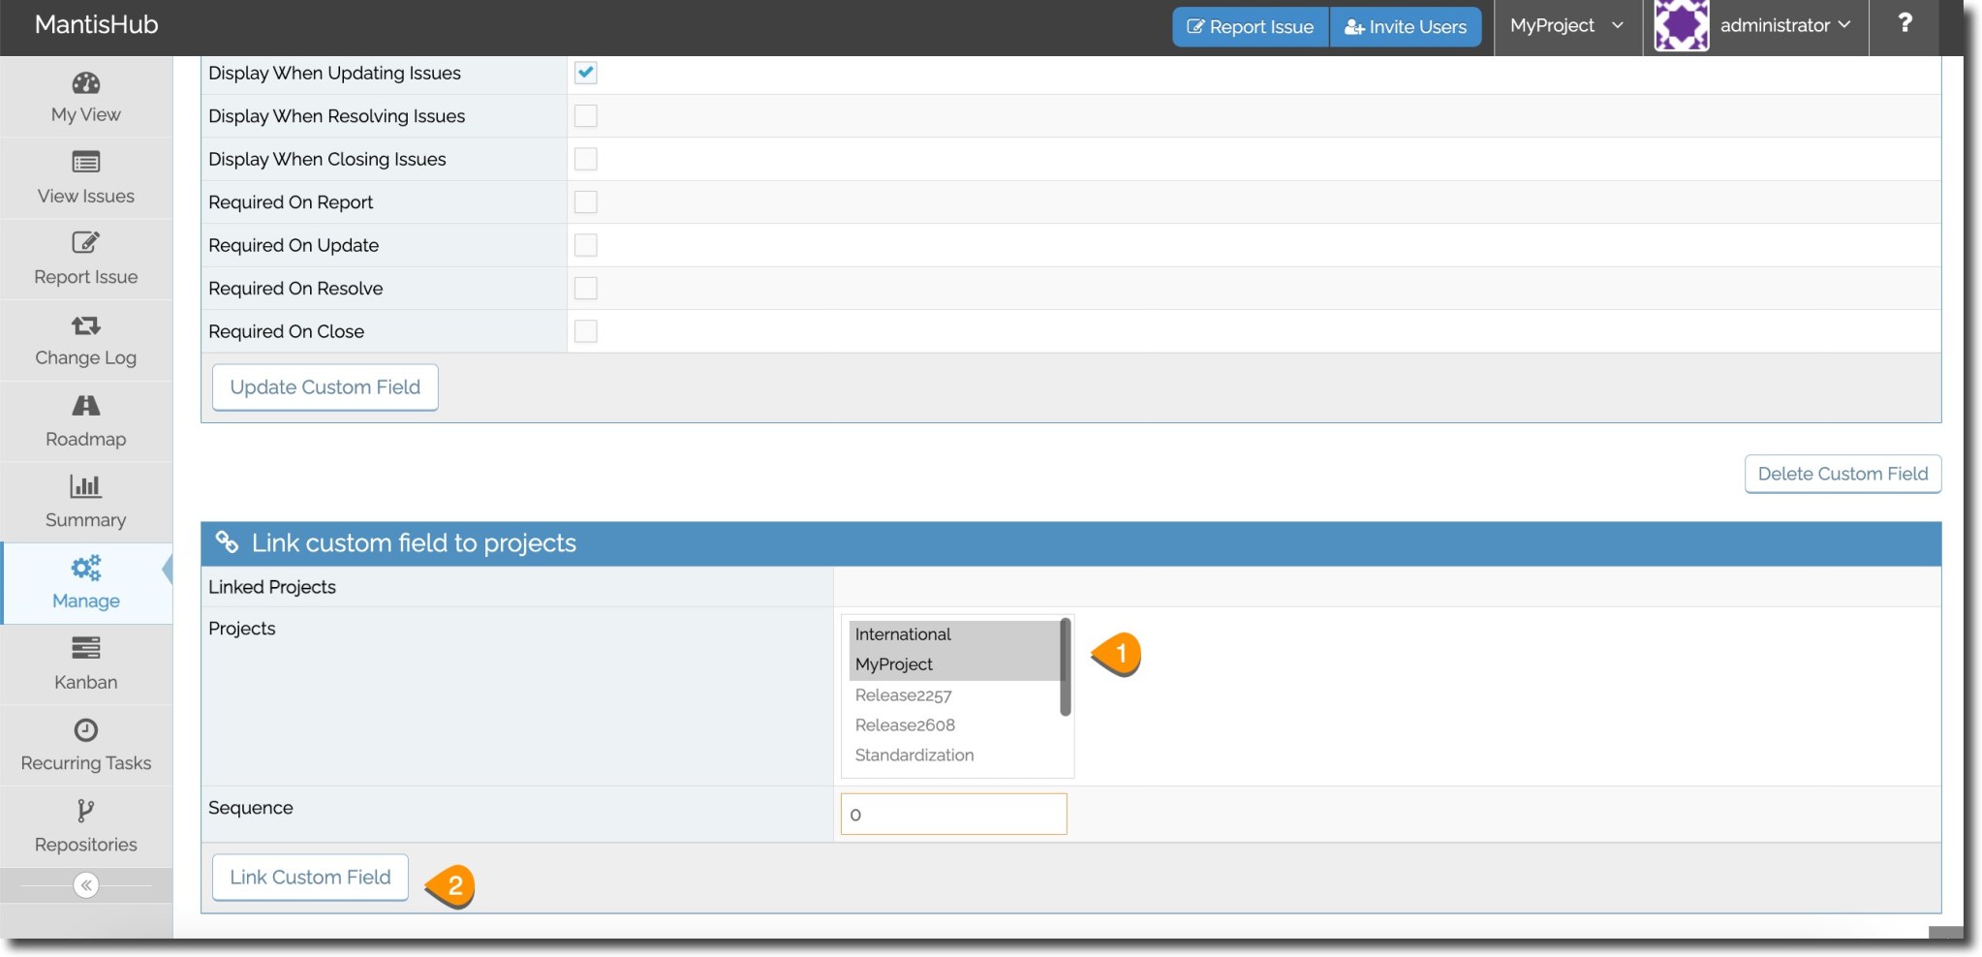The image size is (1982, 957).
Task: Open the Repositories page
Action: pos(85,825)
